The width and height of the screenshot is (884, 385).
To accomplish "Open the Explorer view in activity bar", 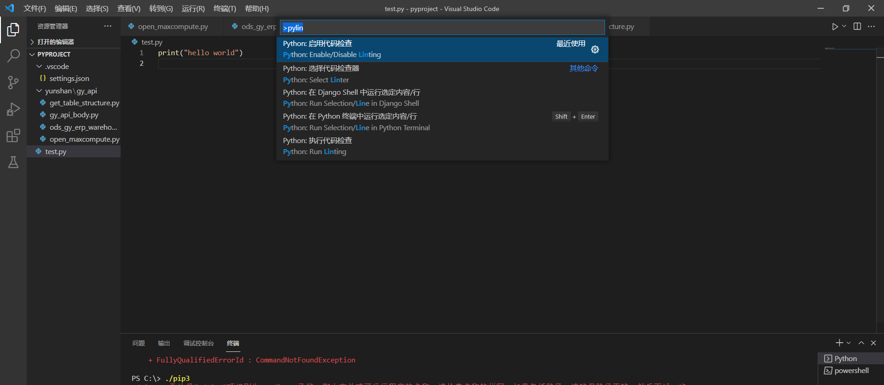I will tap(13, 30).
